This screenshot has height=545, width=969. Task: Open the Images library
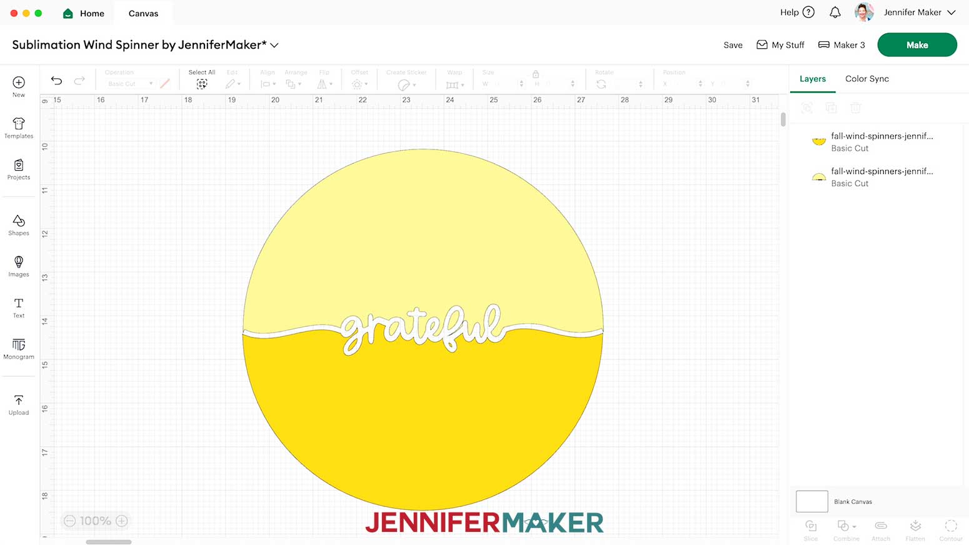(19, 266)
